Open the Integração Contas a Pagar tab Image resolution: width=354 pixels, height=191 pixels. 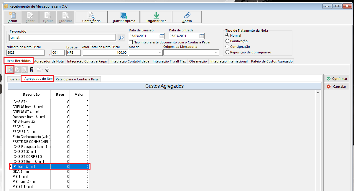click(87, 61)
